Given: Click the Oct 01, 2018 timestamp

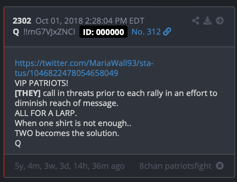Looking at the screenshot, I should point(90,21).
